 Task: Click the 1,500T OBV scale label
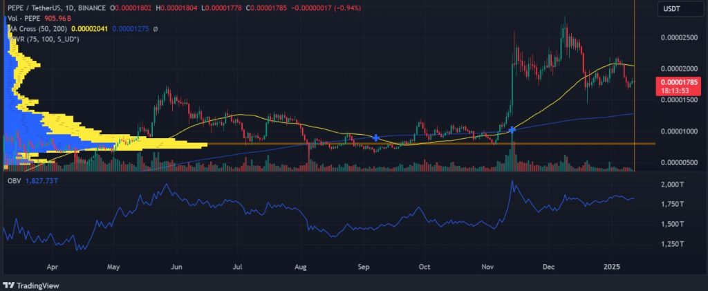673,224
